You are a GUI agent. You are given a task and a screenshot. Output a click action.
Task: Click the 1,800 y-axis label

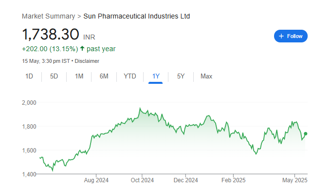click(x=29, y=127)
